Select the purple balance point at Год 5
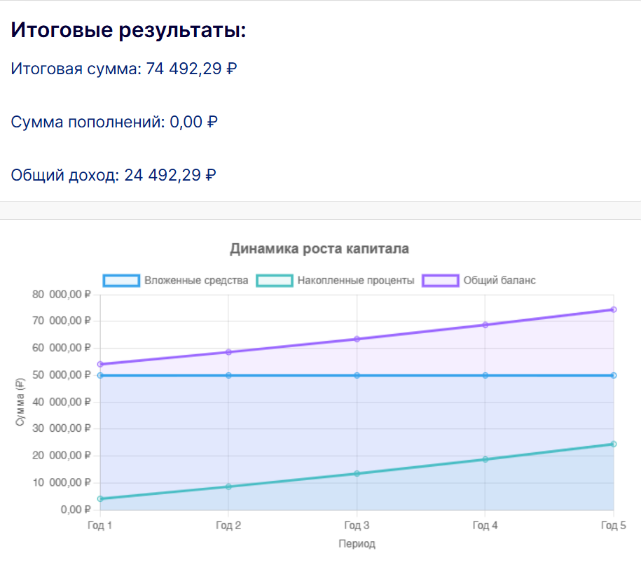Screen dimensions: 641x567 click(614, 309)
